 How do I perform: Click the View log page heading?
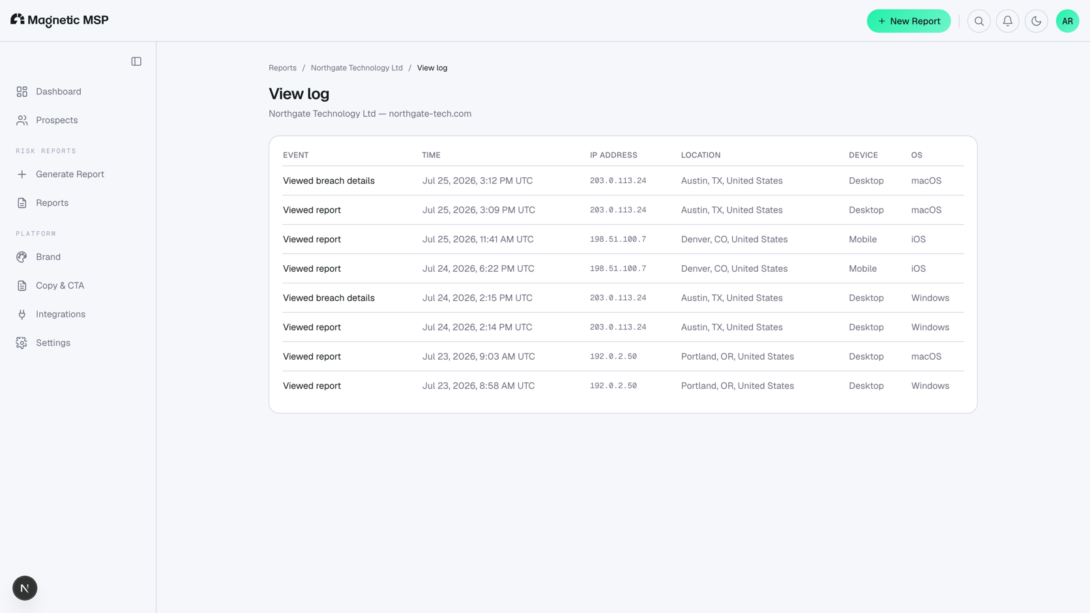(x=299, y=94)
